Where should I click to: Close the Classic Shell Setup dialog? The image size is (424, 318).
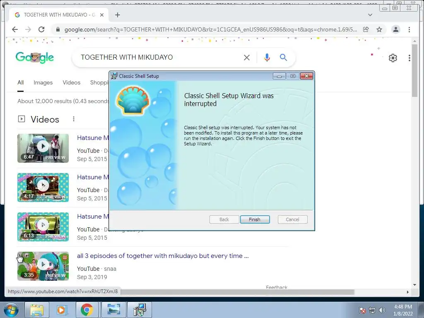pyautogui.click(x=306, y=76)
